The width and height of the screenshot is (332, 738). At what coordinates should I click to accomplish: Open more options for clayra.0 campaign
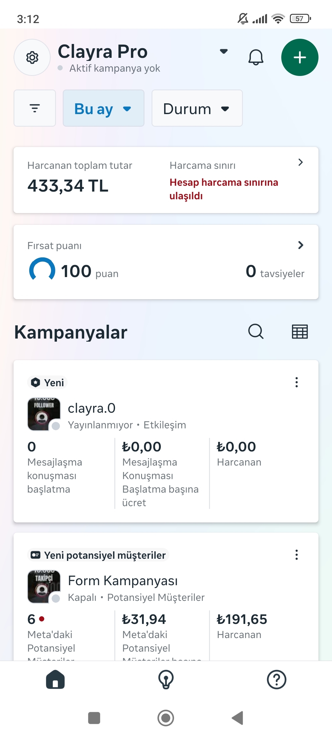click(x=297, y=382)
